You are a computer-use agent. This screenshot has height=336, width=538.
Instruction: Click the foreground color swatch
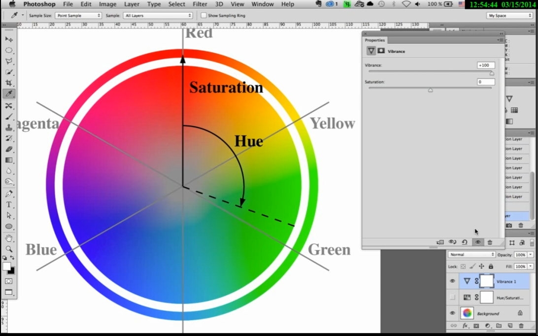tap(6, 266)
